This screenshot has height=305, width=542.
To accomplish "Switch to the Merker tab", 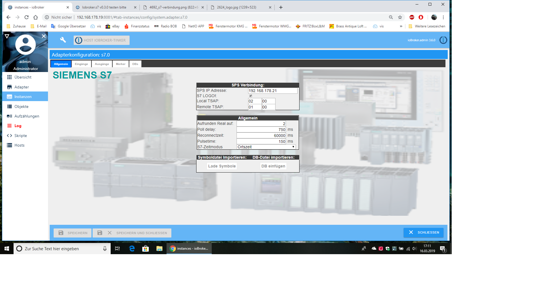I will tap(121, 64).
